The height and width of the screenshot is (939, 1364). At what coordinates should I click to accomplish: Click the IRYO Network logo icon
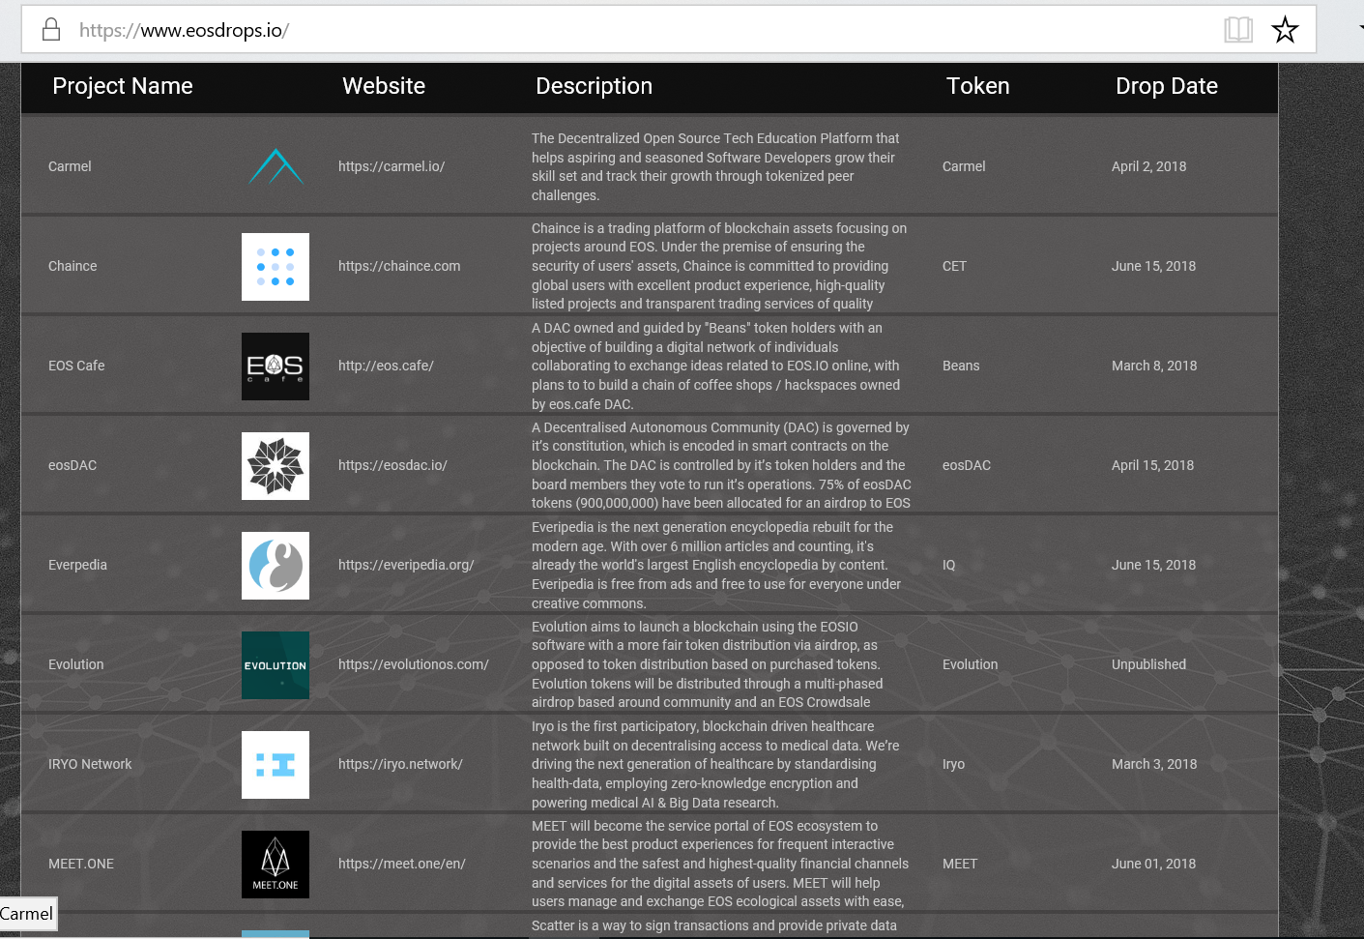(x=276, y=765)
